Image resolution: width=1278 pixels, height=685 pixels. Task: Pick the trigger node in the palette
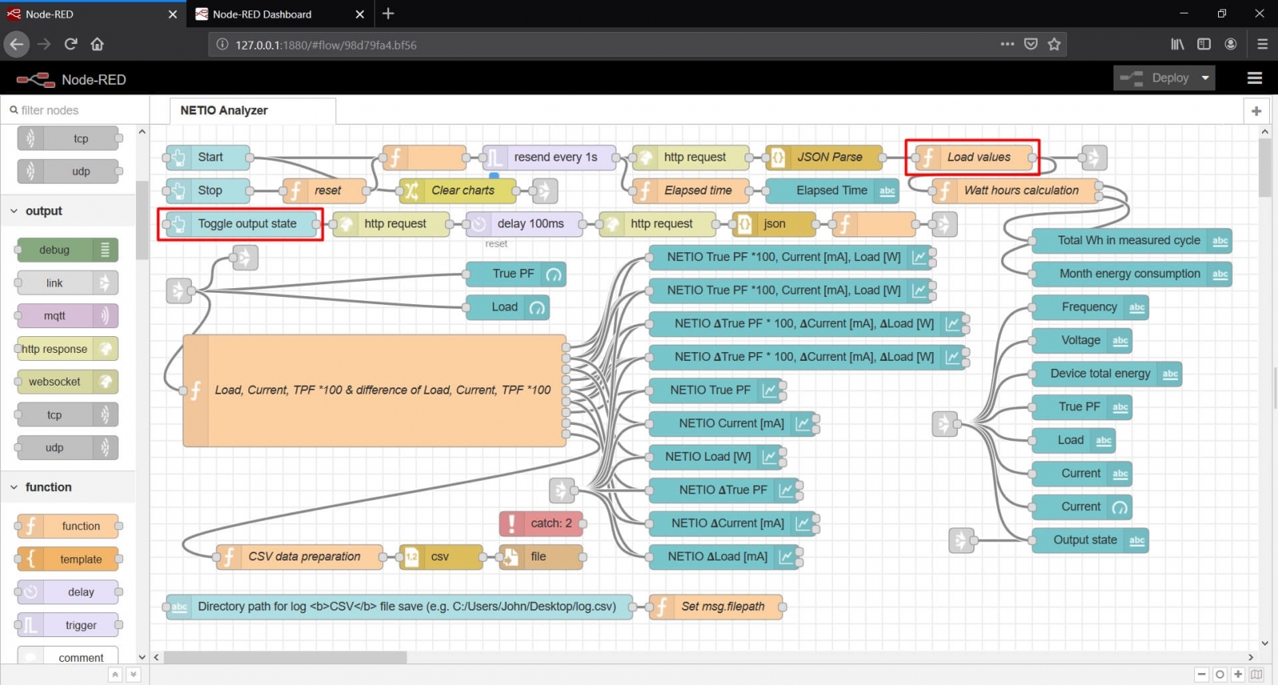[x=67, y=625]
